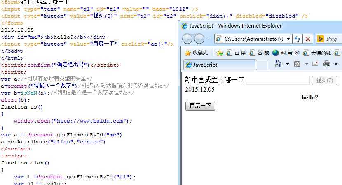342x185 pixels.
Task: Click a.setAttribute("align","center") code line
Action: click(53, 142)
